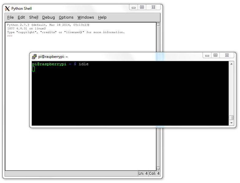Click the 'pi@raspberrypi: ~' window title

[53, 57]
